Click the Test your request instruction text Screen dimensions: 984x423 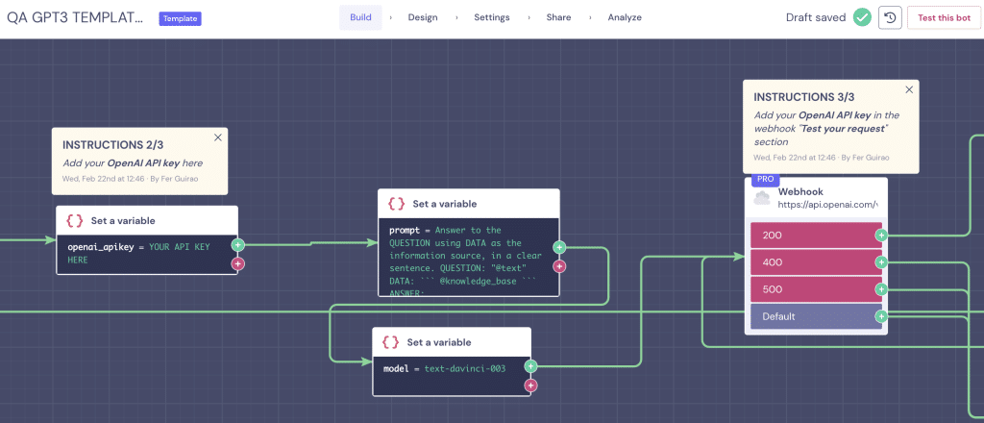click(x=844, y=129)
